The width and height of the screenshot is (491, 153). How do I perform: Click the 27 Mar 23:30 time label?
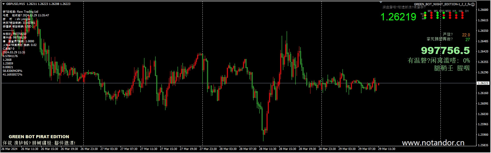coord(208,149)
